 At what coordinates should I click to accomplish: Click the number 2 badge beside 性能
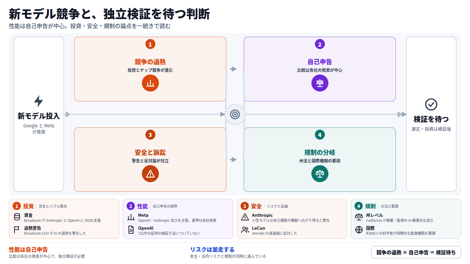point(131,206)
